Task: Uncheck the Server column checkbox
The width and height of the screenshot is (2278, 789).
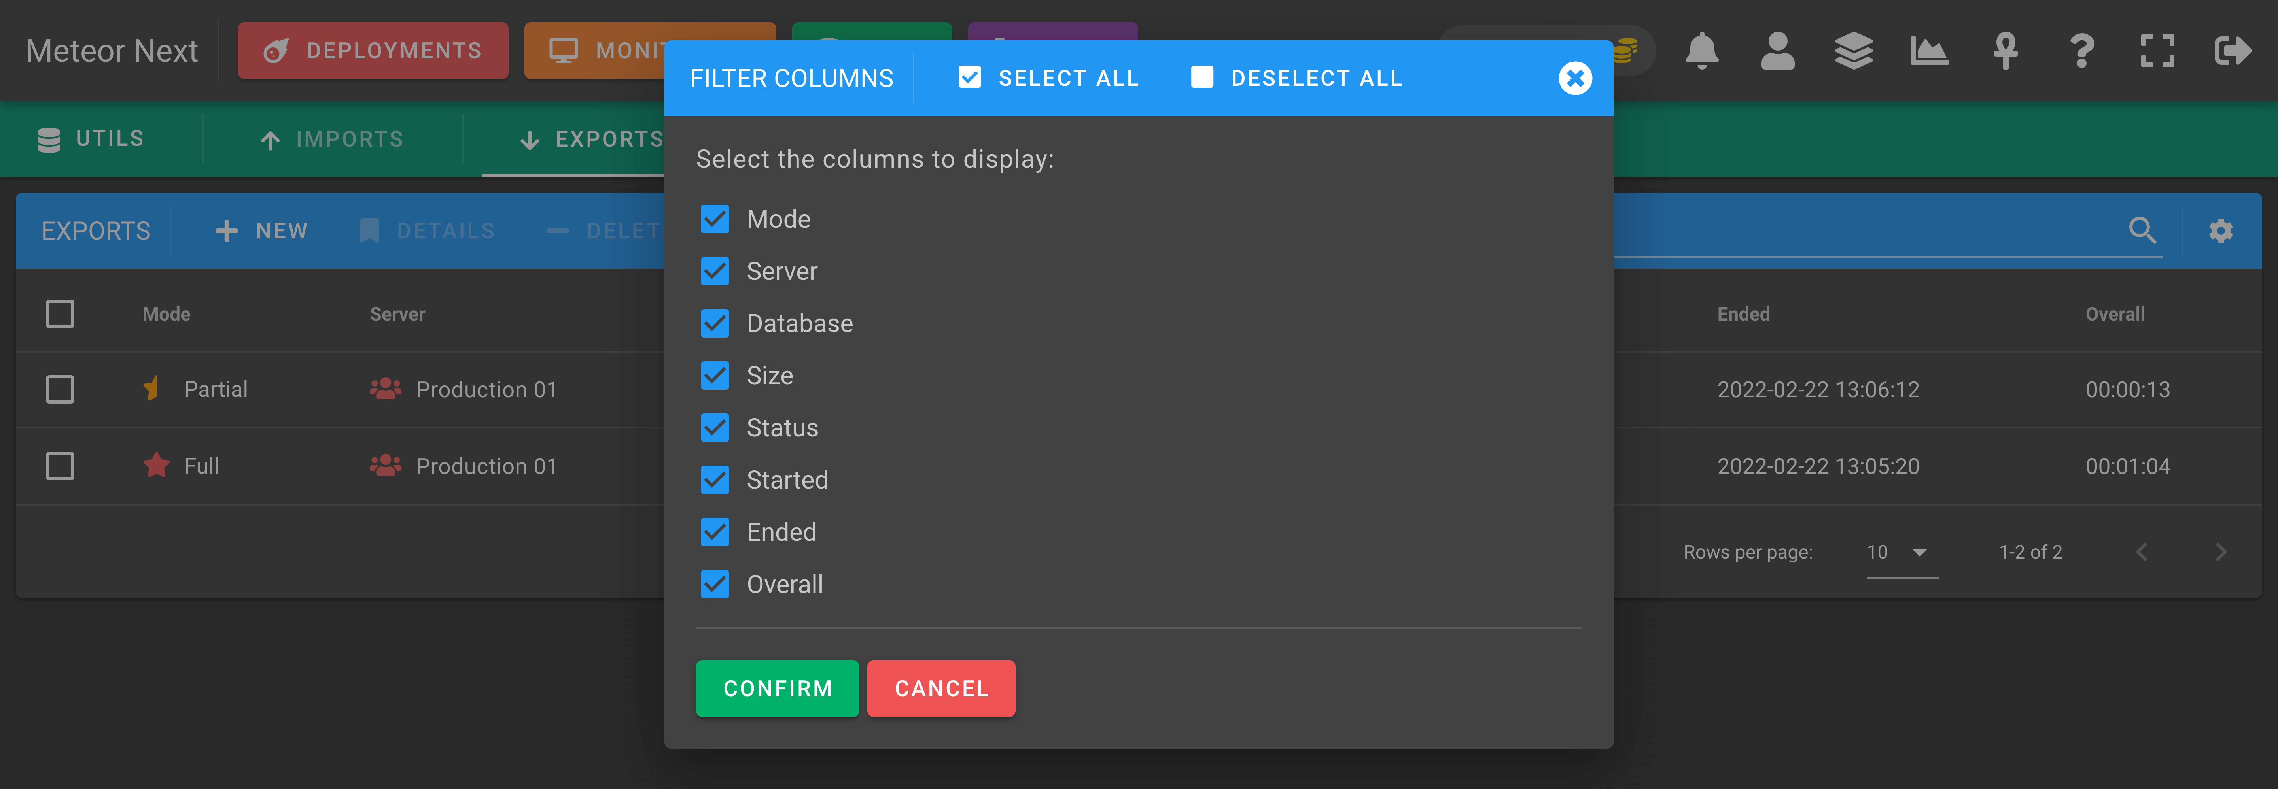Action: click(x=715, y=271)
